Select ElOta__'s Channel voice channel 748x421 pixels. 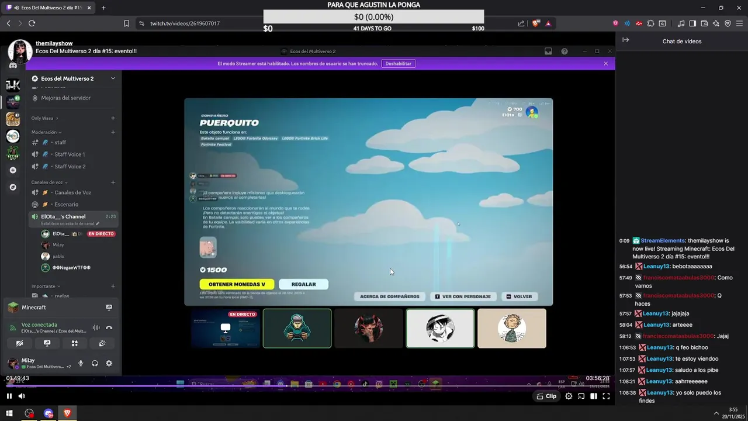[x=74, y=219]
